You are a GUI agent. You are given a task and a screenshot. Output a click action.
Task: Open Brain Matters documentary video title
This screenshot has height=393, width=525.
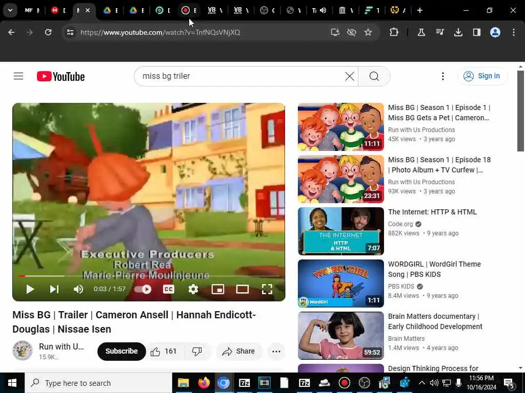pos(435,321)
